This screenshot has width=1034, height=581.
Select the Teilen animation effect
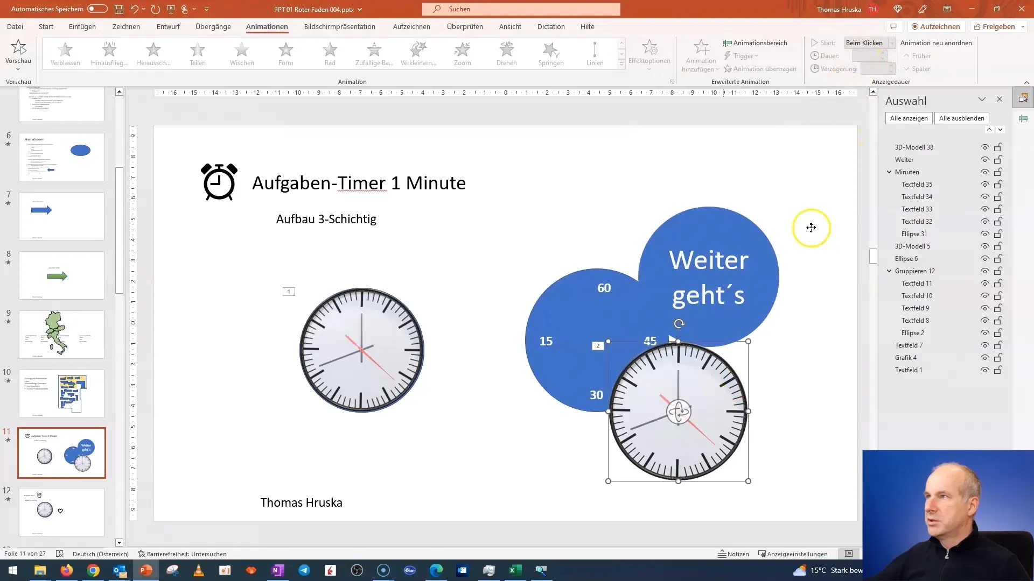[198, 54]
